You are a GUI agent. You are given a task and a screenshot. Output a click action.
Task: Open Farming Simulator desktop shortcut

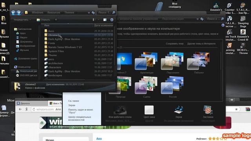point(230,49)
